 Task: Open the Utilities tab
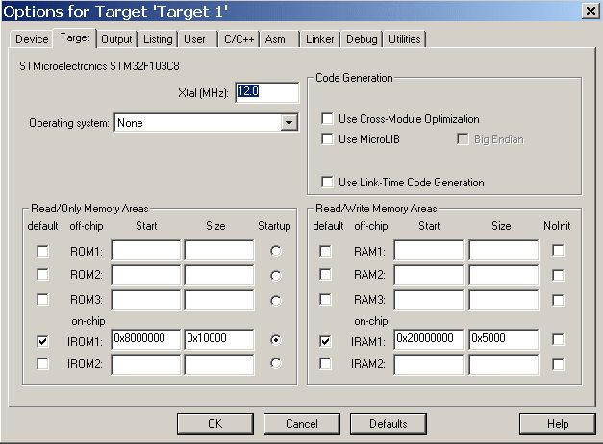[405, 39]
